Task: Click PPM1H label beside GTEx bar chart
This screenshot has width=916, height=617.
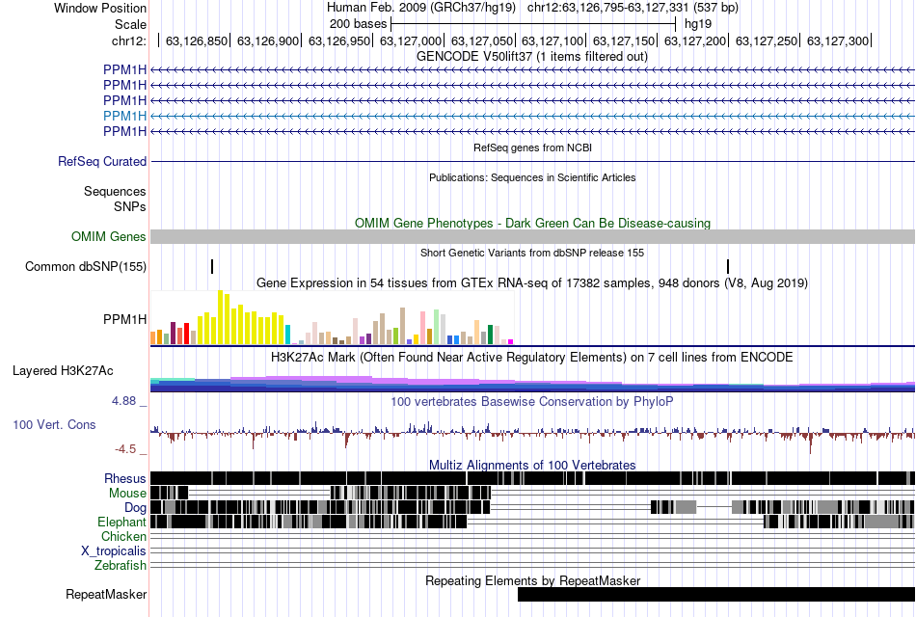Action: (x=124, y=320)
